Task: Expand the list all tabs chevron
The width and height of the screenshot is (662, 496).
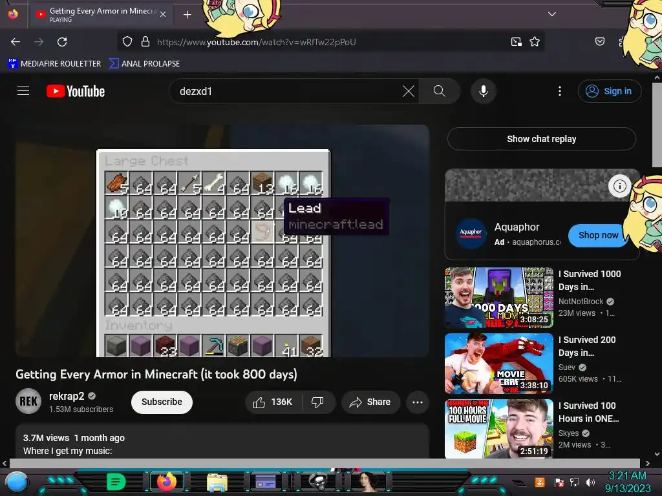Action: tap(552, 14)
